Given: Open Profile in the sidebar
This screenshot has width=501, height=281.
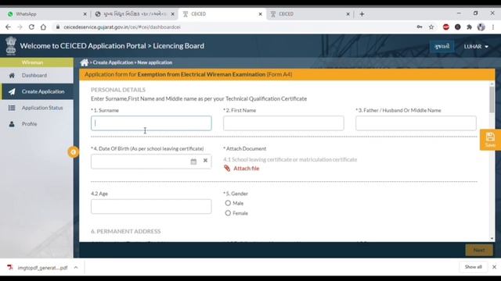Looking at the screenshot, I should [x=37, y=124].
